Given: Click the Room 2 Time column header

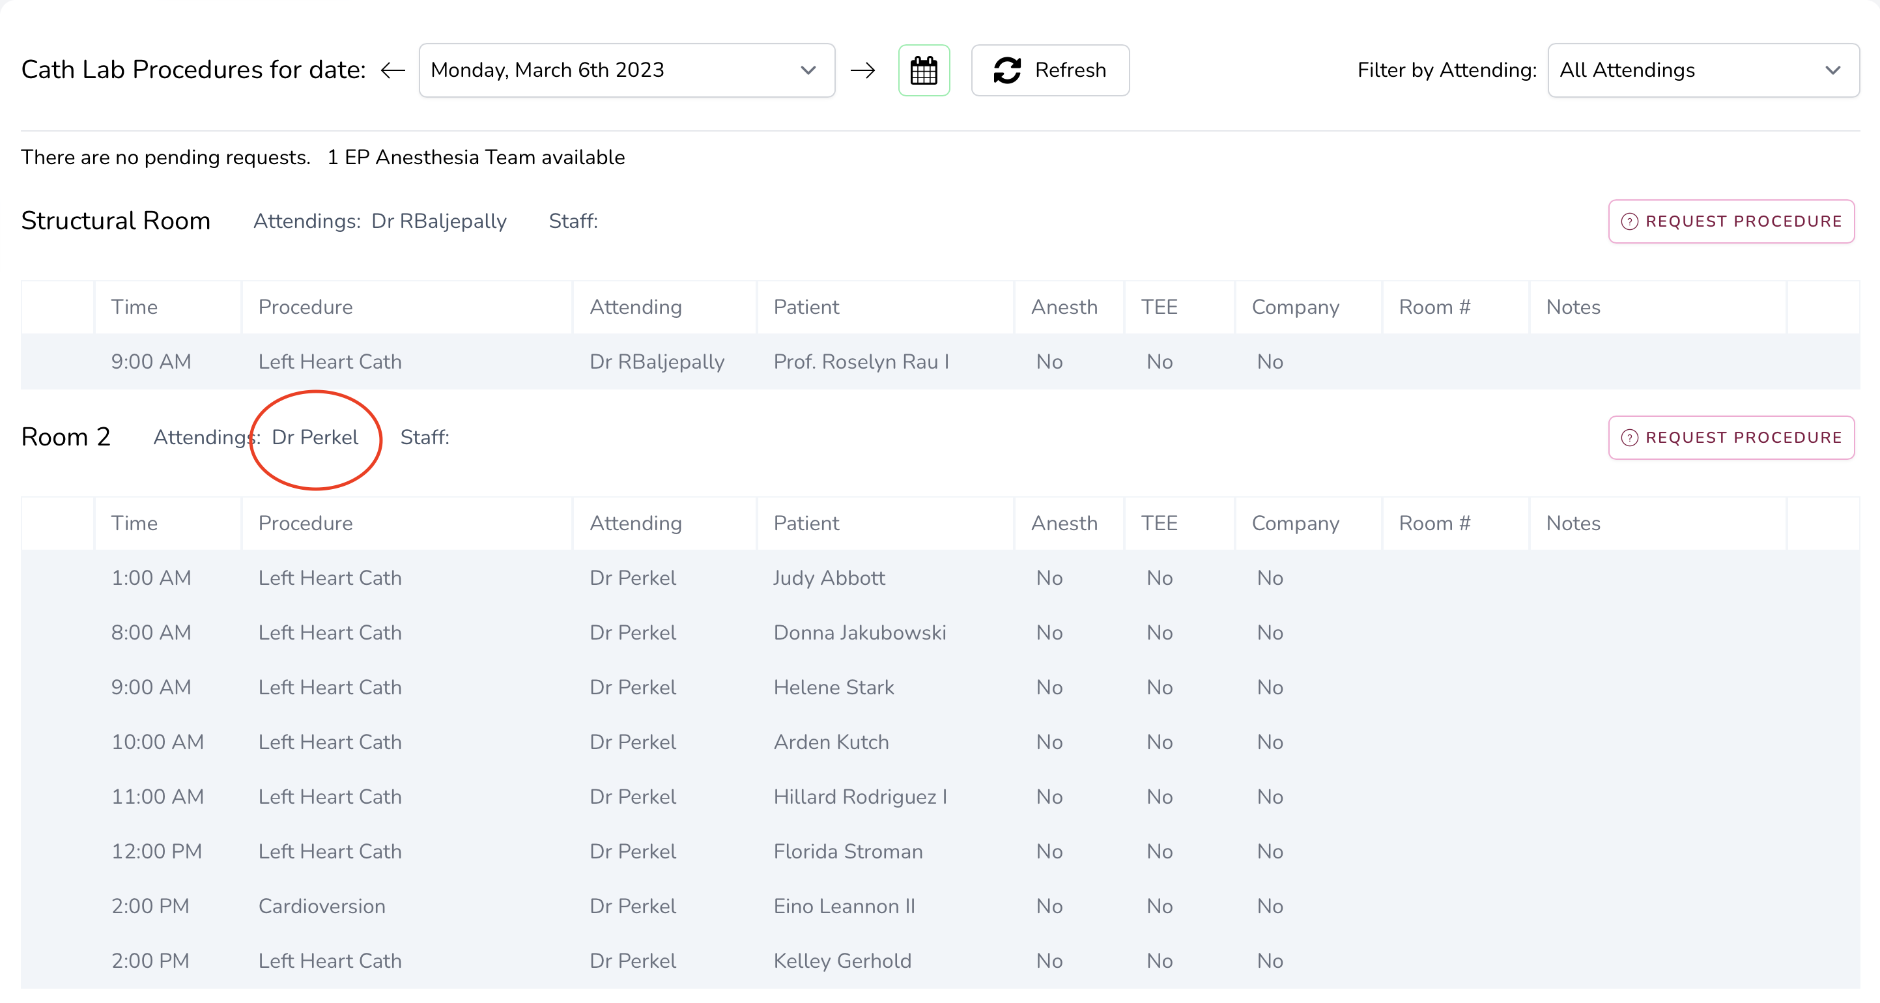Looking at the screenshot, I should point(134,523).
